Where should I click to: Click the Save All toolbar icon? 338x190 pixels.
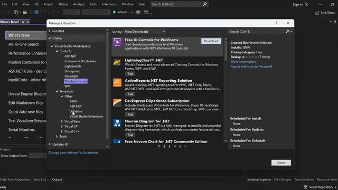click(x=36, y=12)
